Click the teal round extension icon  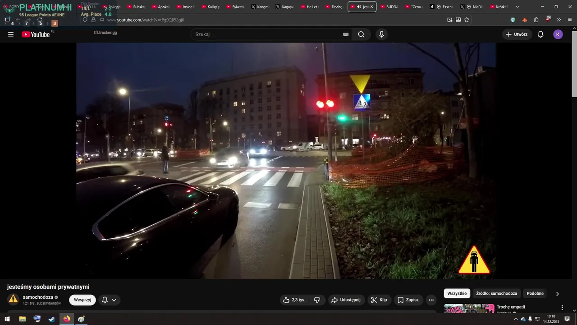[513, 20]
